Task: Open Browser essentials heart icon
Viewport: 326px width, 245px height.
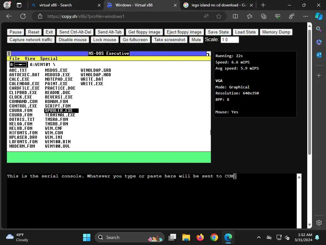Action: click(278, 16)
